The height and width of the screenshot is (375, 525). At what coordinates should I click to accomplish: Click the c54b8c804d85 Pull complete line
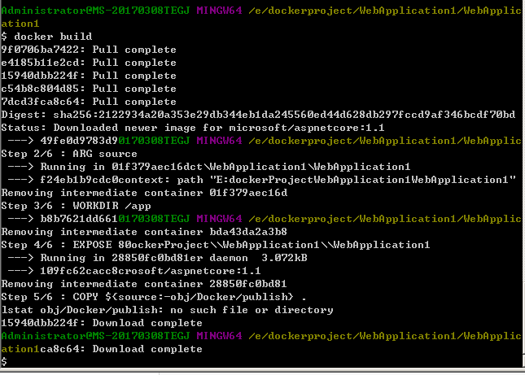[x=89, y=89]
